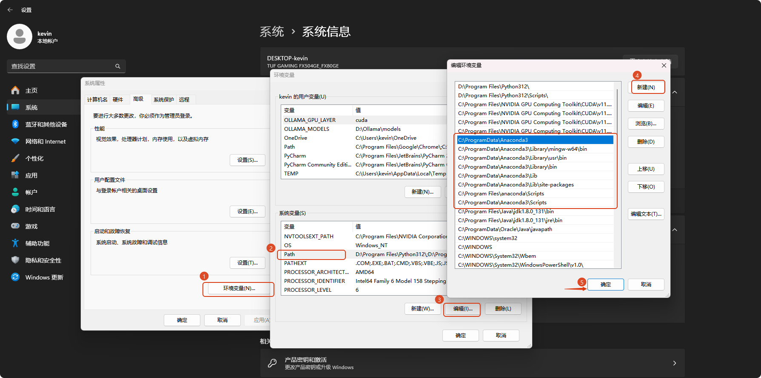Switch to System Protection tab
The width and height of the screenshot is (761, 378).
164,100
